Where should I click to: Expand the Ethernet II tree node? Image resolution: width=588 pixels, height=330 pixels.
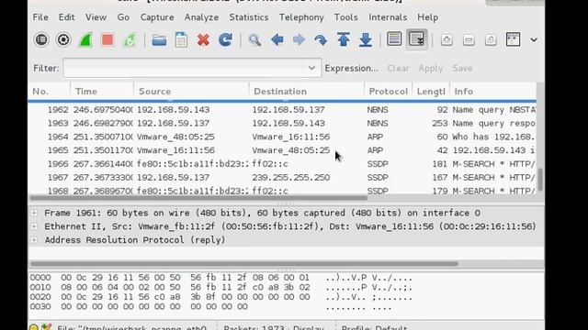pyautogui.click(x=34, y=226)
